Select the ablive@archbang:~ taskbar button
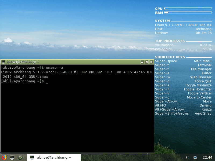 tap(54, 158)
